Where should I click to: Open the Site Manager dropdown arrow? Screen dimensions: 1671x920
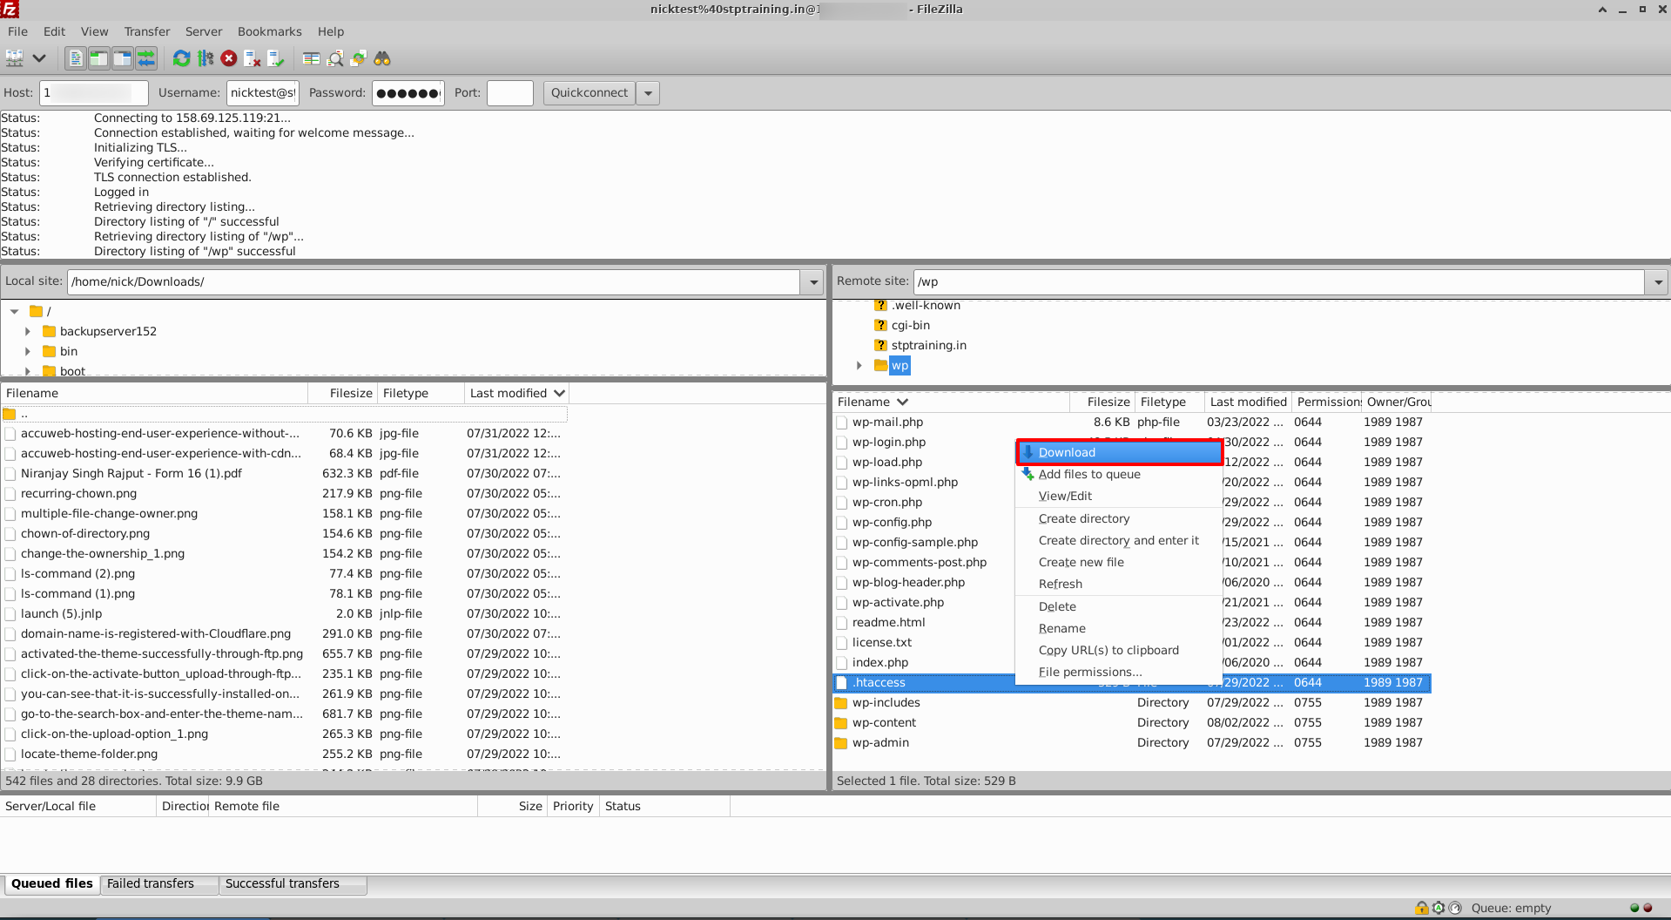click(39, 58)
